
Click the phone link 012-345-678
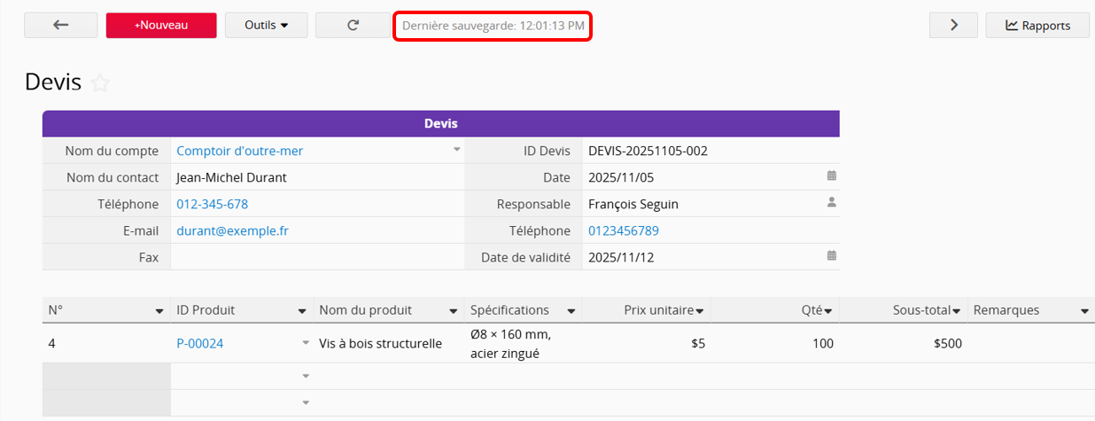click(212, 204)
